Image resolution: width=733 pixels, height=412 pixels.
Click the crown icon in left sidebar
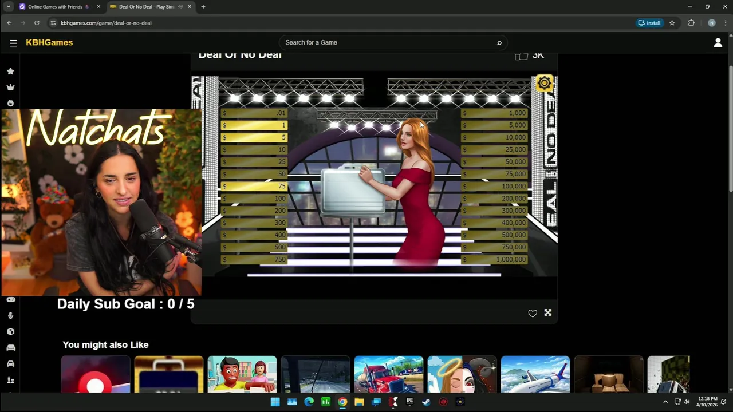[10, 87]
